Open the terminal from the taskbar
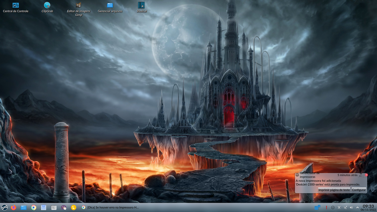 pos(54,208)
